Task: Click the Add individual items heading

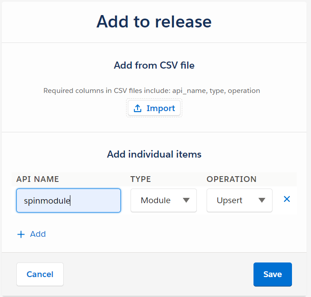Action: pos(154,154)
